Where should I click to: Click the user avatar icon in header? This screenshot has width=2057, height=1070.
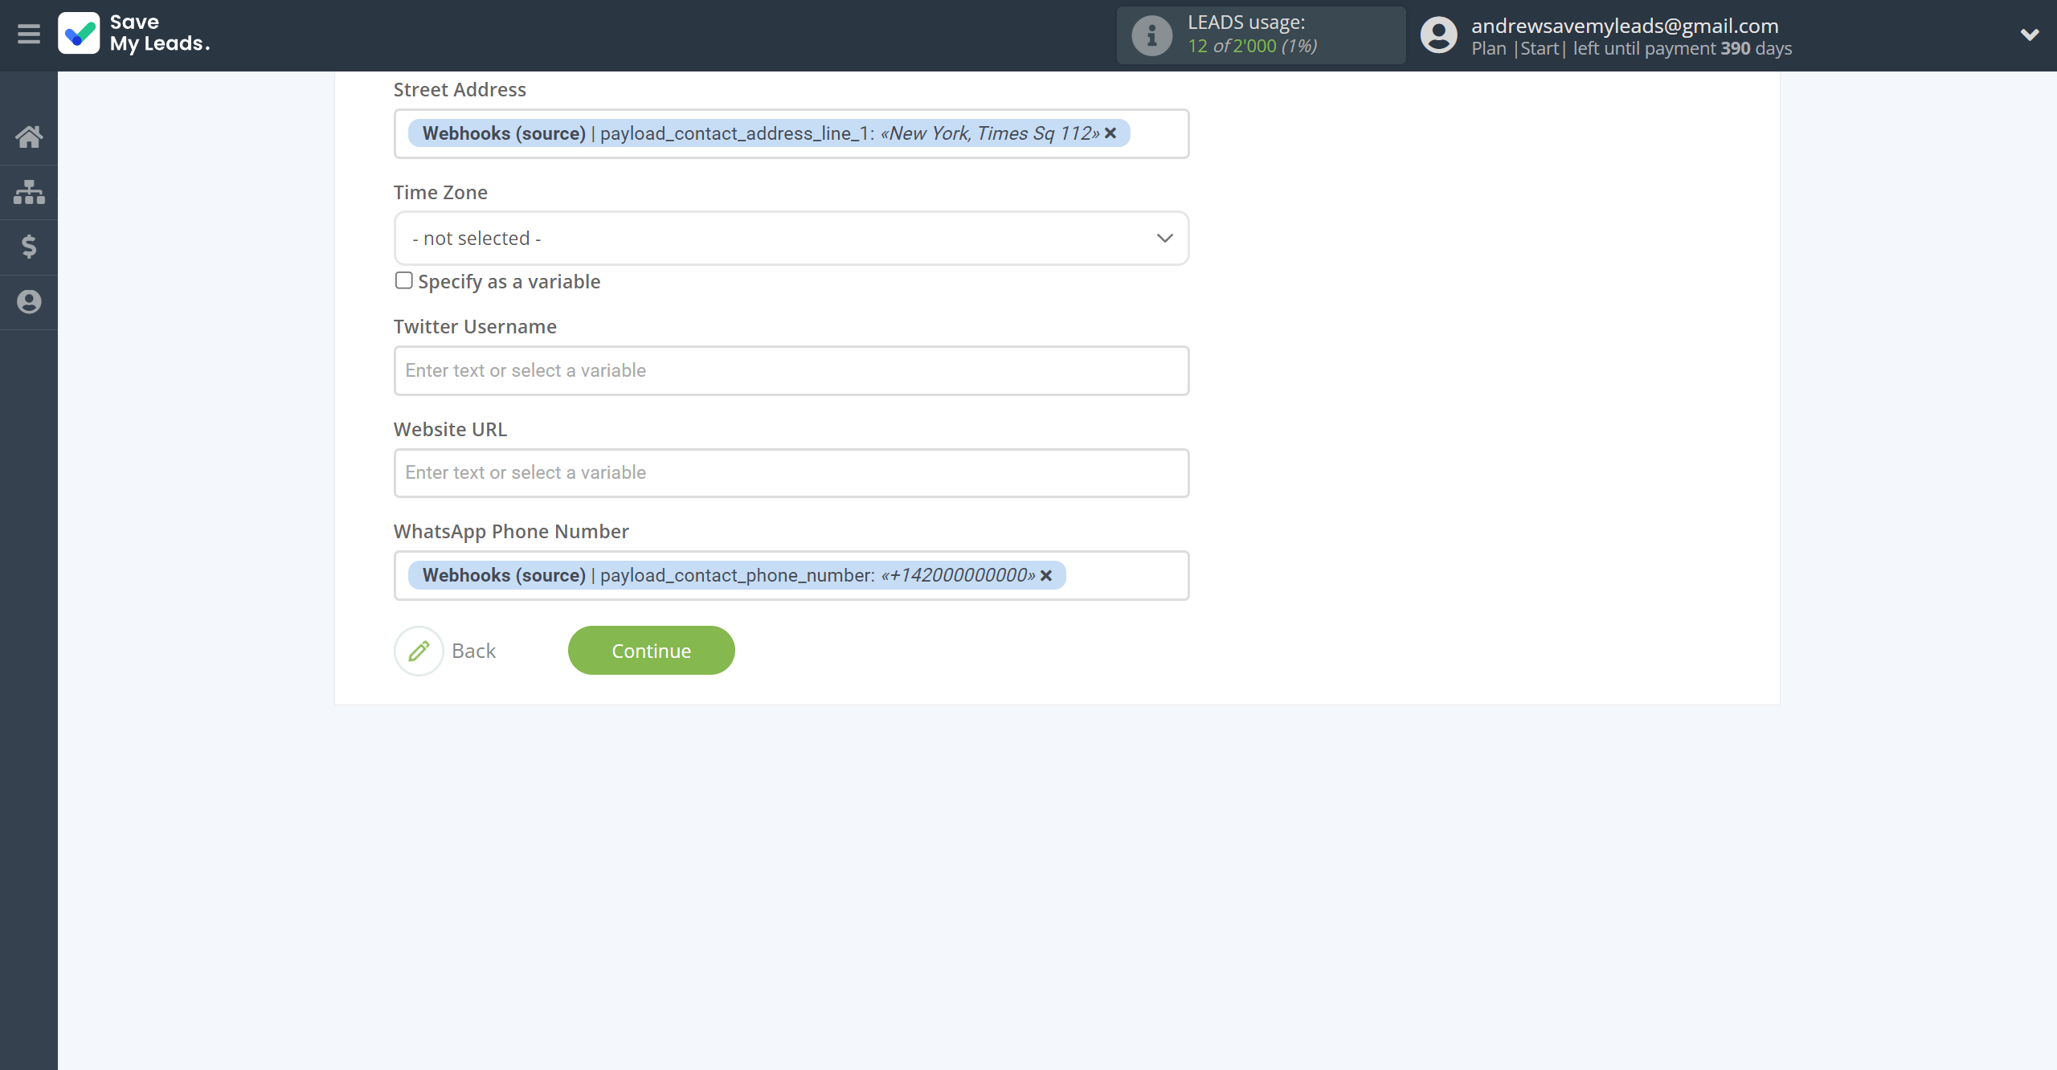click(x=1438, y=35)
